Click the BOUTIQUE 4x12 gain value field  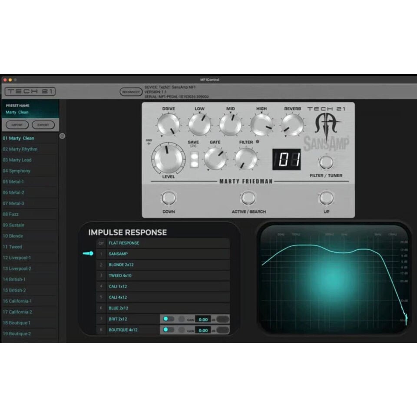[x=203, y=330]
